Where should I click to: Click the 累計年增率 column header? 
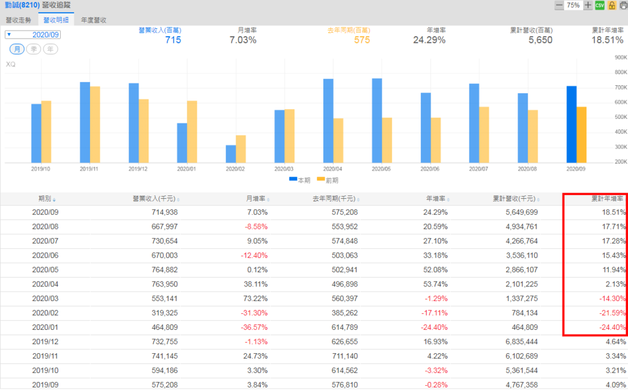(x=608, y=199)
